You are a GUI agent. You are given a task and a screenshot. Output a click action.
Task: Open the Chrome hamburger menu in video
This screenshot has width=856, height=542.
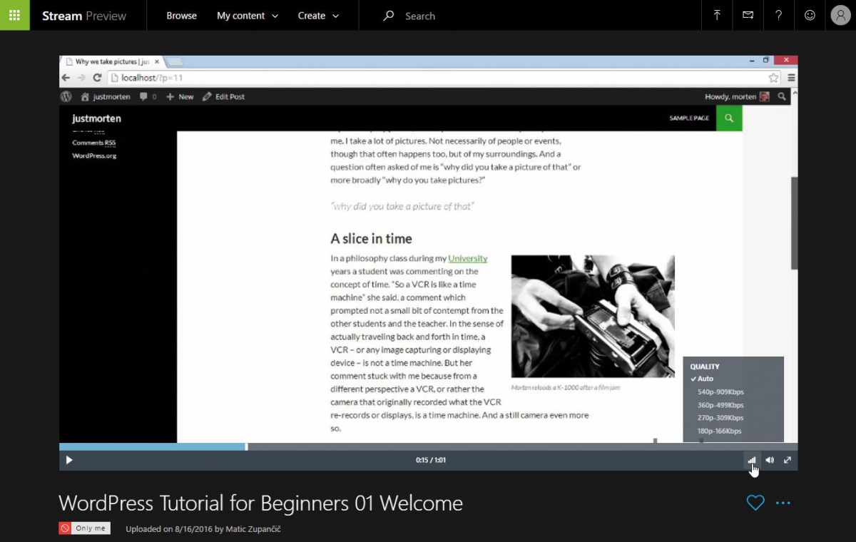[x=791, y=78]
